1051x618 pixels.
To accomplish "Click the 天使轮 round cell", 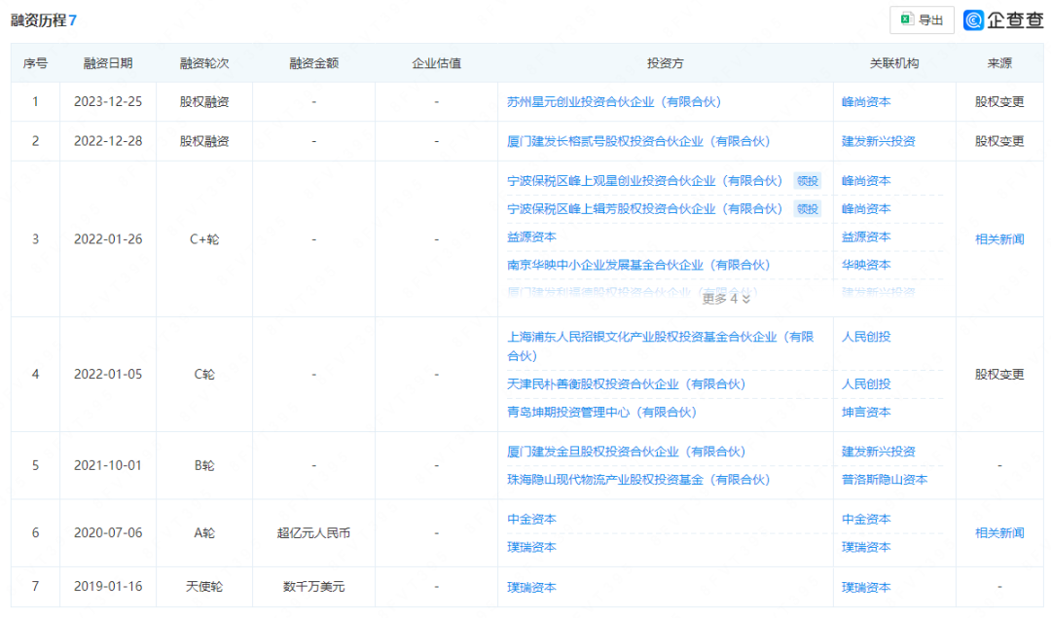I will (204, 587).
